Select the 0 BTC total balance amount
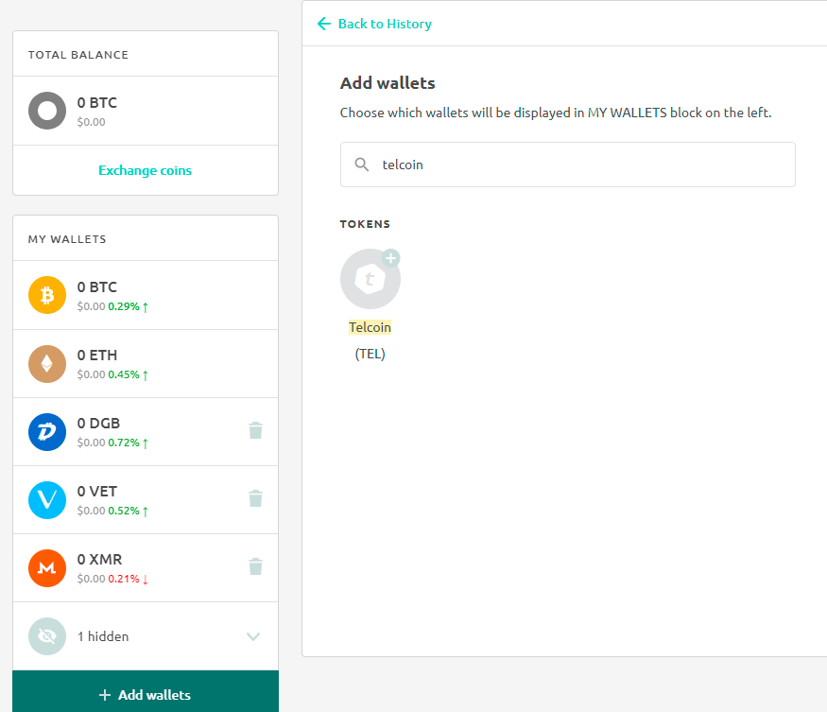827x712 pixels. (x=97, y=102)
